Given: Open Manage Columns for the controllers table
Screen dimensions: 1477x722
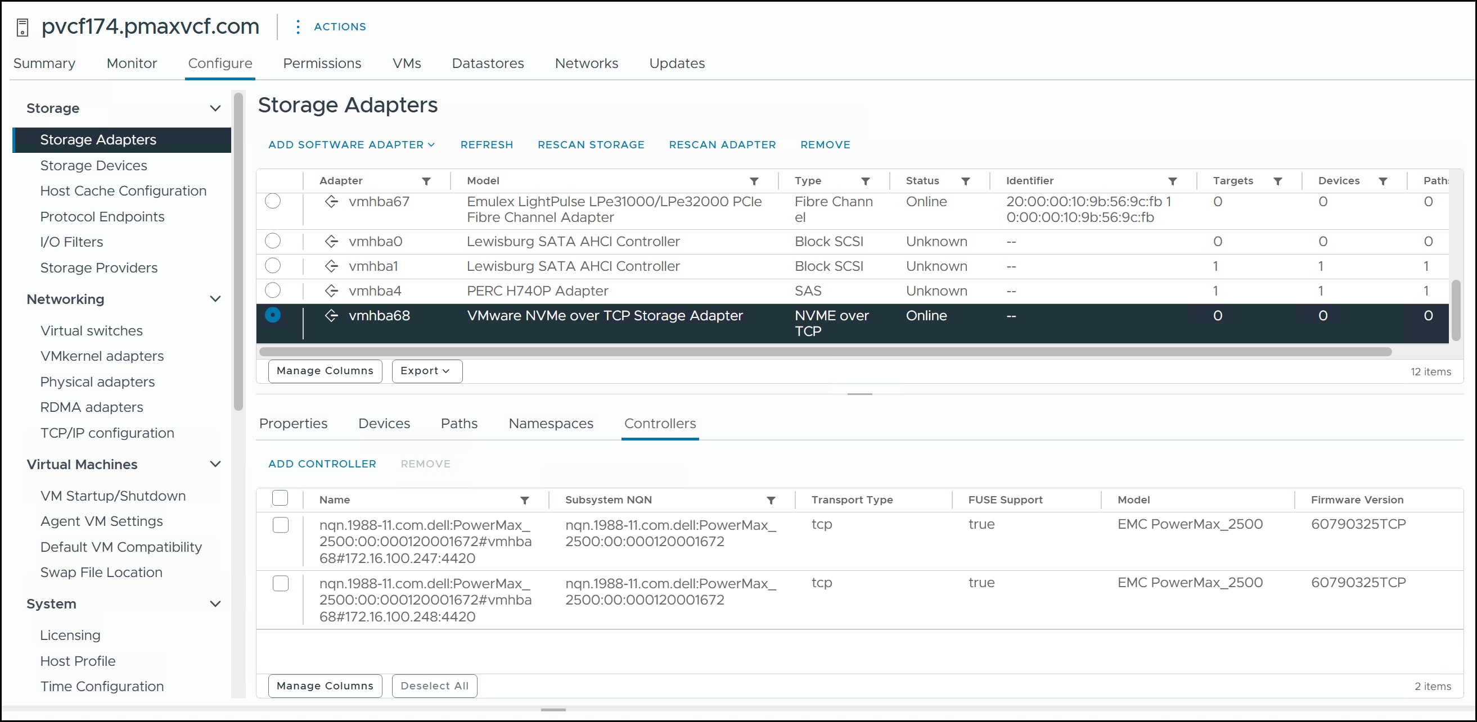Looking at the screenshot, I should [325, 685].
